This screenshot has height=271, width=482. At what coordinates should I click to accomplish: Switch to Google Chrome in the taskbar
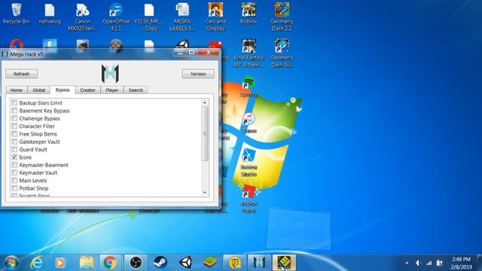click(x=110, y=263)
